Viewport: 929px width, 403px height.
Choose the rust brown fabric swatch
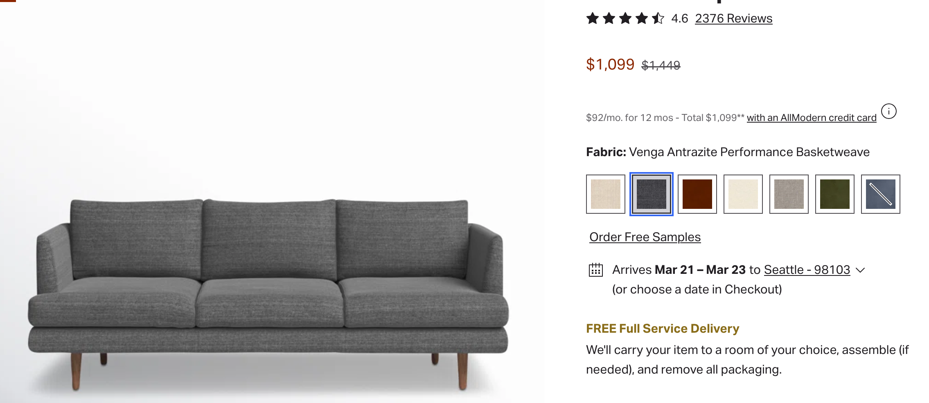point(697,194)
